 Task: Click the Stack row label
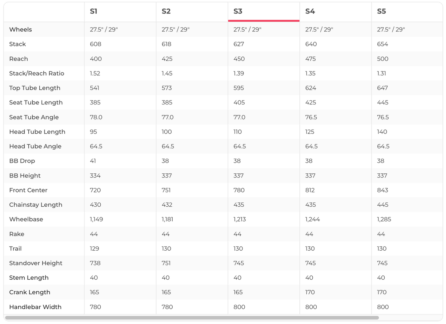point(18,44)
